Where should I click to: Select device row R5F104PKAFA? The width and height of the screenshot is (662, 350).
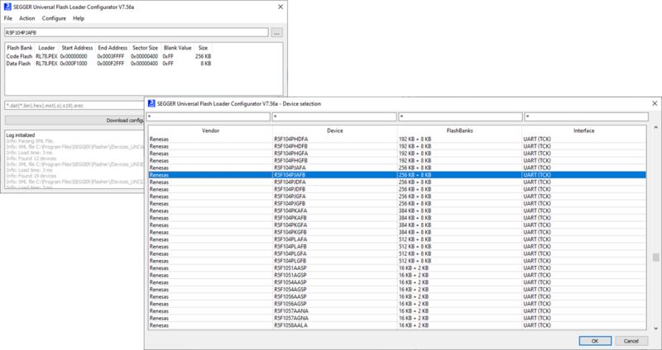pos(397,210)
